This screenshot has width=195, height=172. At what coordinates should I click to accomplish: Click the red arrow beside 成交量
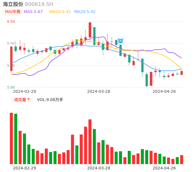click(x=28, y=99)
